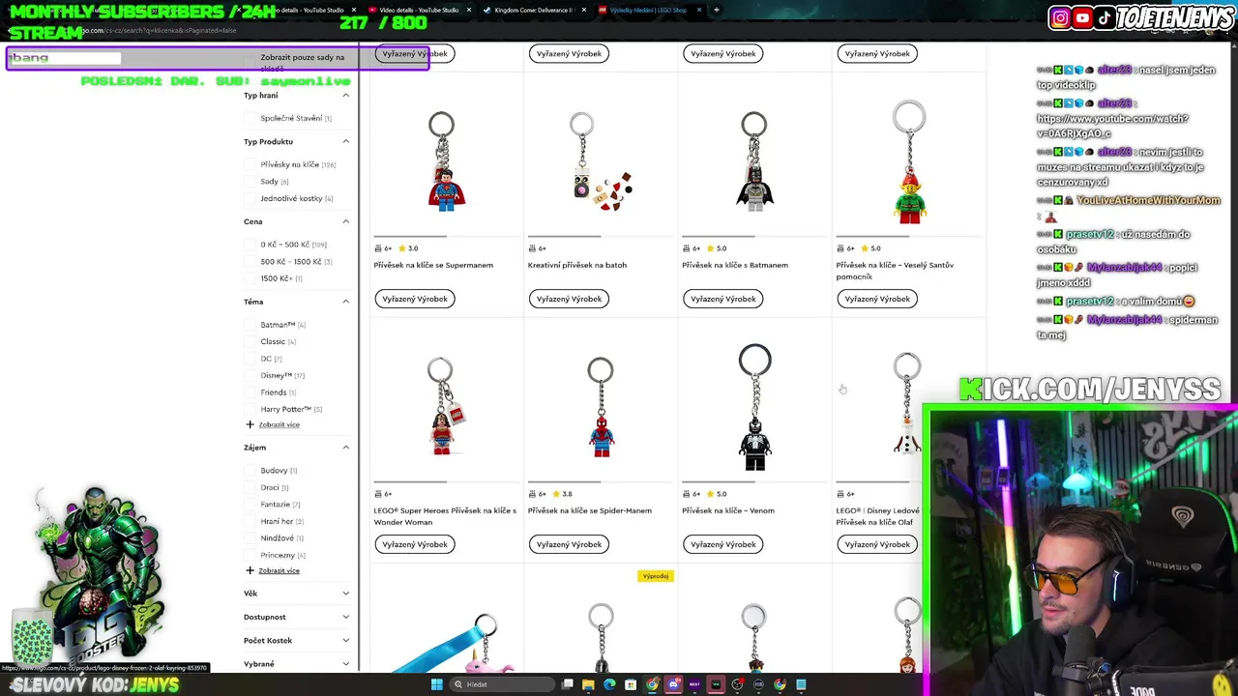Open YouTube link in chat message
Image resolution: width=1238 pixels, height=696 pixels.
point(1112,126)
